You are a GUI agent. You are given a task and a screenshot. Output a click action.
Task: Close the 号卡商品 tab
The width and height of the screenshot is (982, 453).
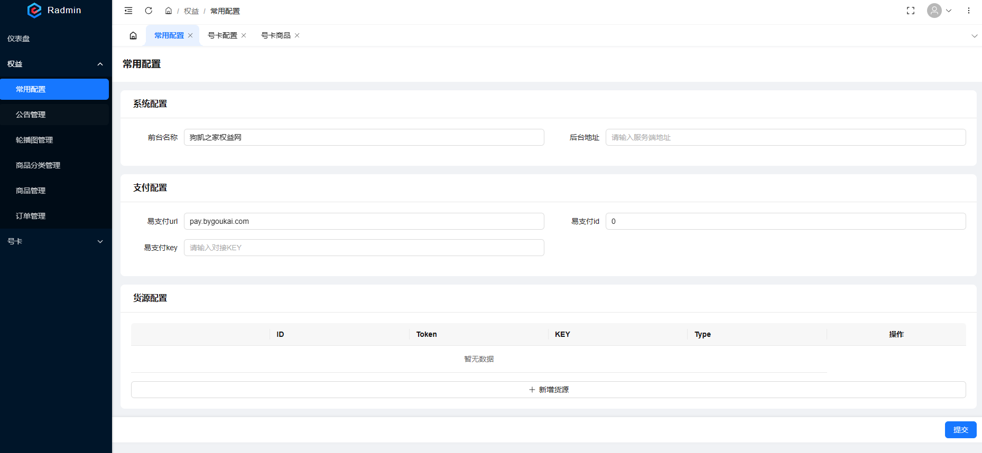[297, 35]
